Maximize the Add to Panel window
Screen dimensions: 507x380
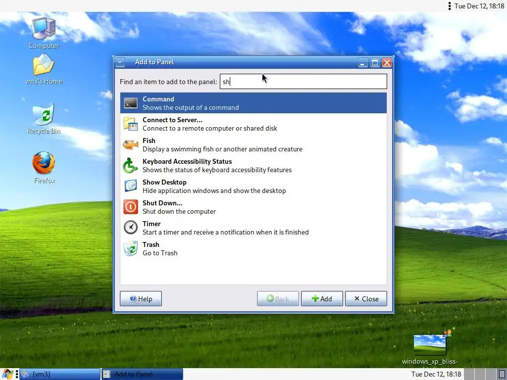[x=375, y=63]
